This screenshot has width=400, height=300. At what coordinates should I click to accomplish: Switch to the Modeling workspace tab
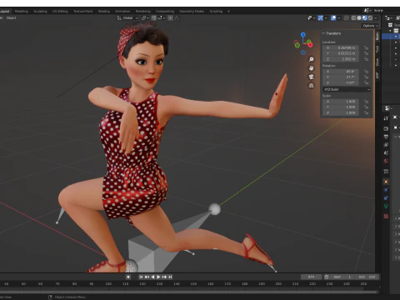22,12
